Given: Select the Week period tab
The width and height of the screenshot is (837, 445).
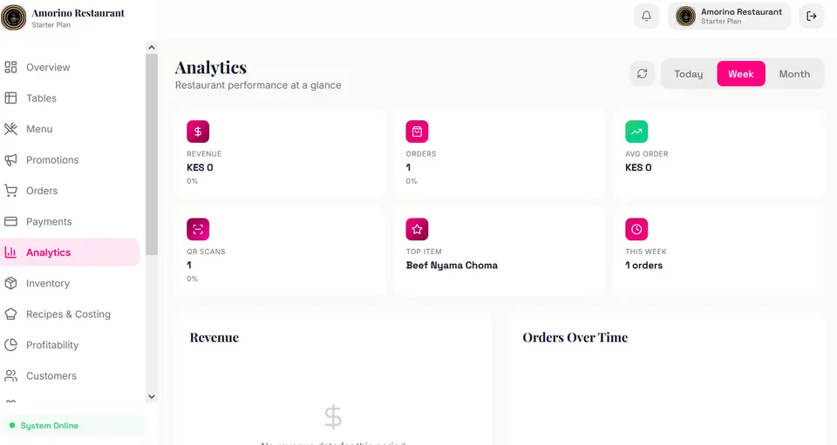Looking at the screenshot, I should tap(741, 74).
